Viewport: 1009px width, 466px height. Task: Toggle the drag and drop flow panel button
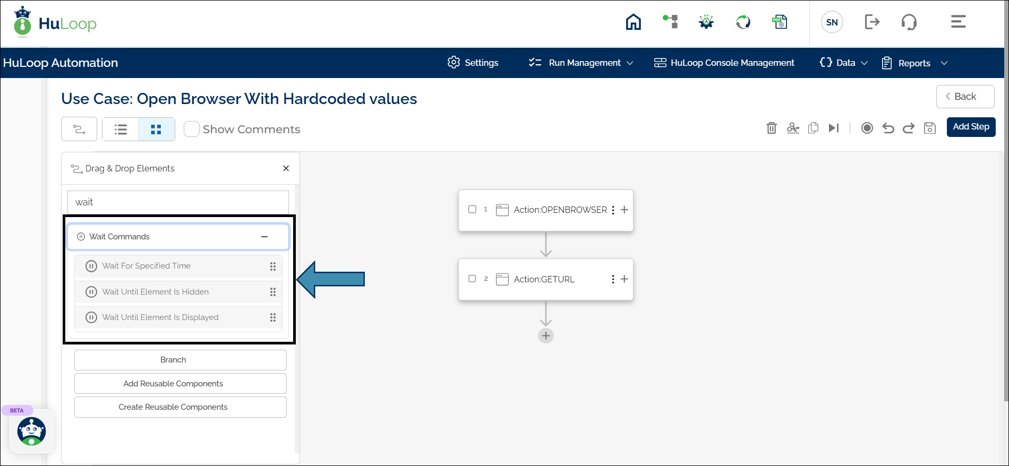click(x=79, y=129)
